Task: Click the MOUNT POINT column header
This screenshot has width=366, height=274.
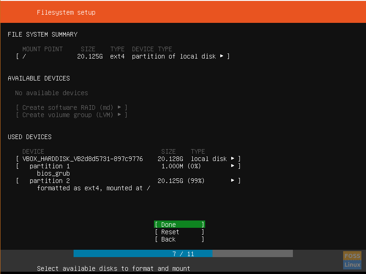Action: pos(42,49)
